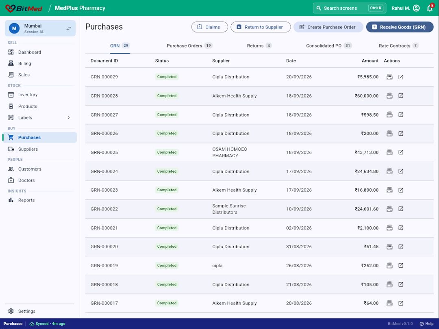Viewport: 439px width, 329px height.
Task: Open GRN-000028 details via external icon
Action: (x=401, y=96)
